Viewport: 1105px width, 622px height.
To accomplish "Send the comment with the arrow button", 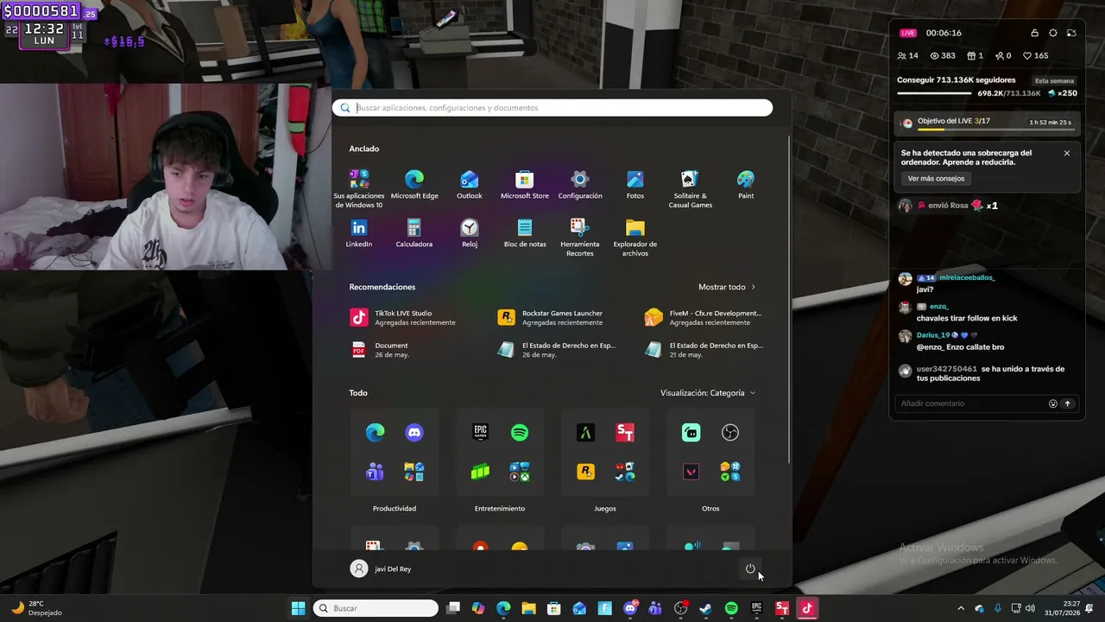I will coord(1067,403).
